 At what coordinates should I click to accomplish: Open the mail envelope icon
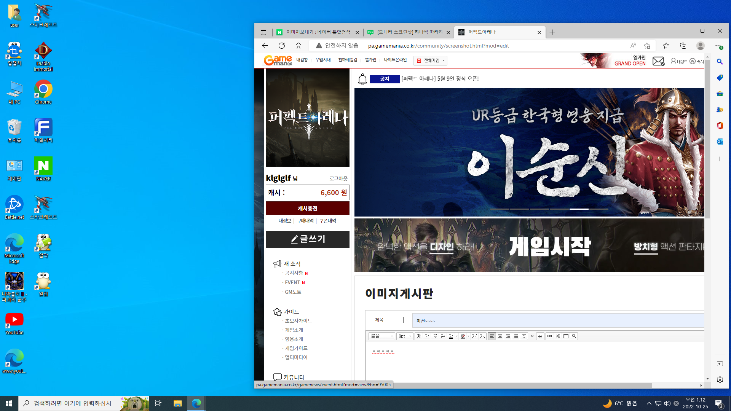click(658, 61)
